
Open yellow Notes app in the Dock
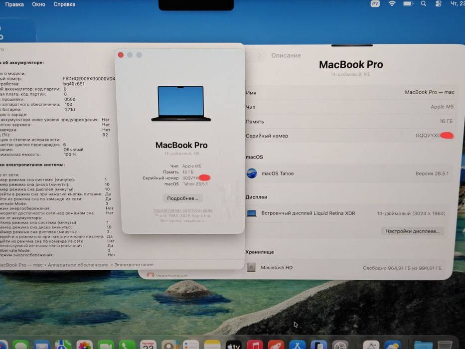[x=212, y=346]
